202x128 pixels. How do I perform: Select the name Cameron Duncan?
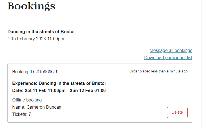44,107
